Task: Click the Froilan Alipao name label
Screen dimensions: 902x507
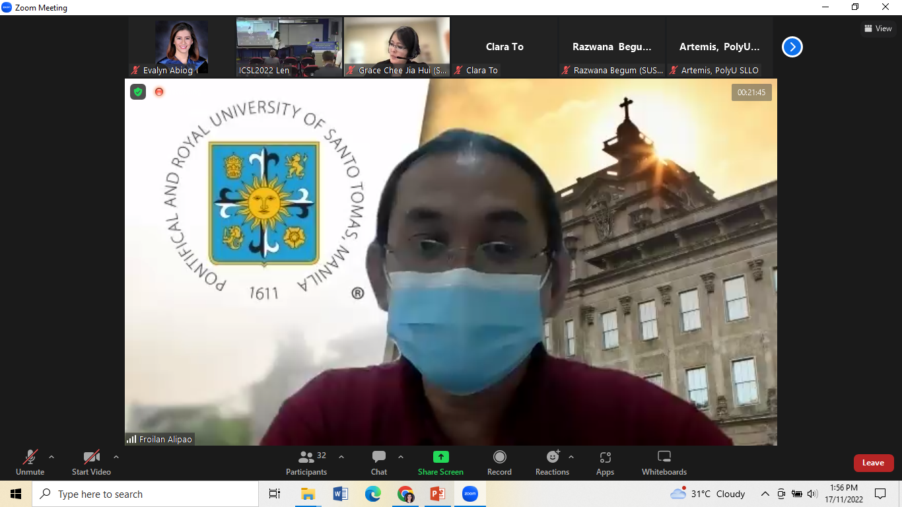Action: click(160, 439)
